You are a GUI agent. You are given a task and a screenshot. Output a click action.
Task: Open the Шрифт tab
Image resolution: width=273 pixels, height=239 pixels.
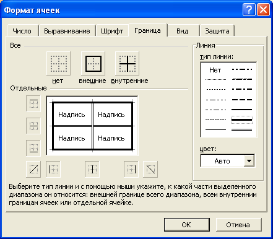click(112, 31)
